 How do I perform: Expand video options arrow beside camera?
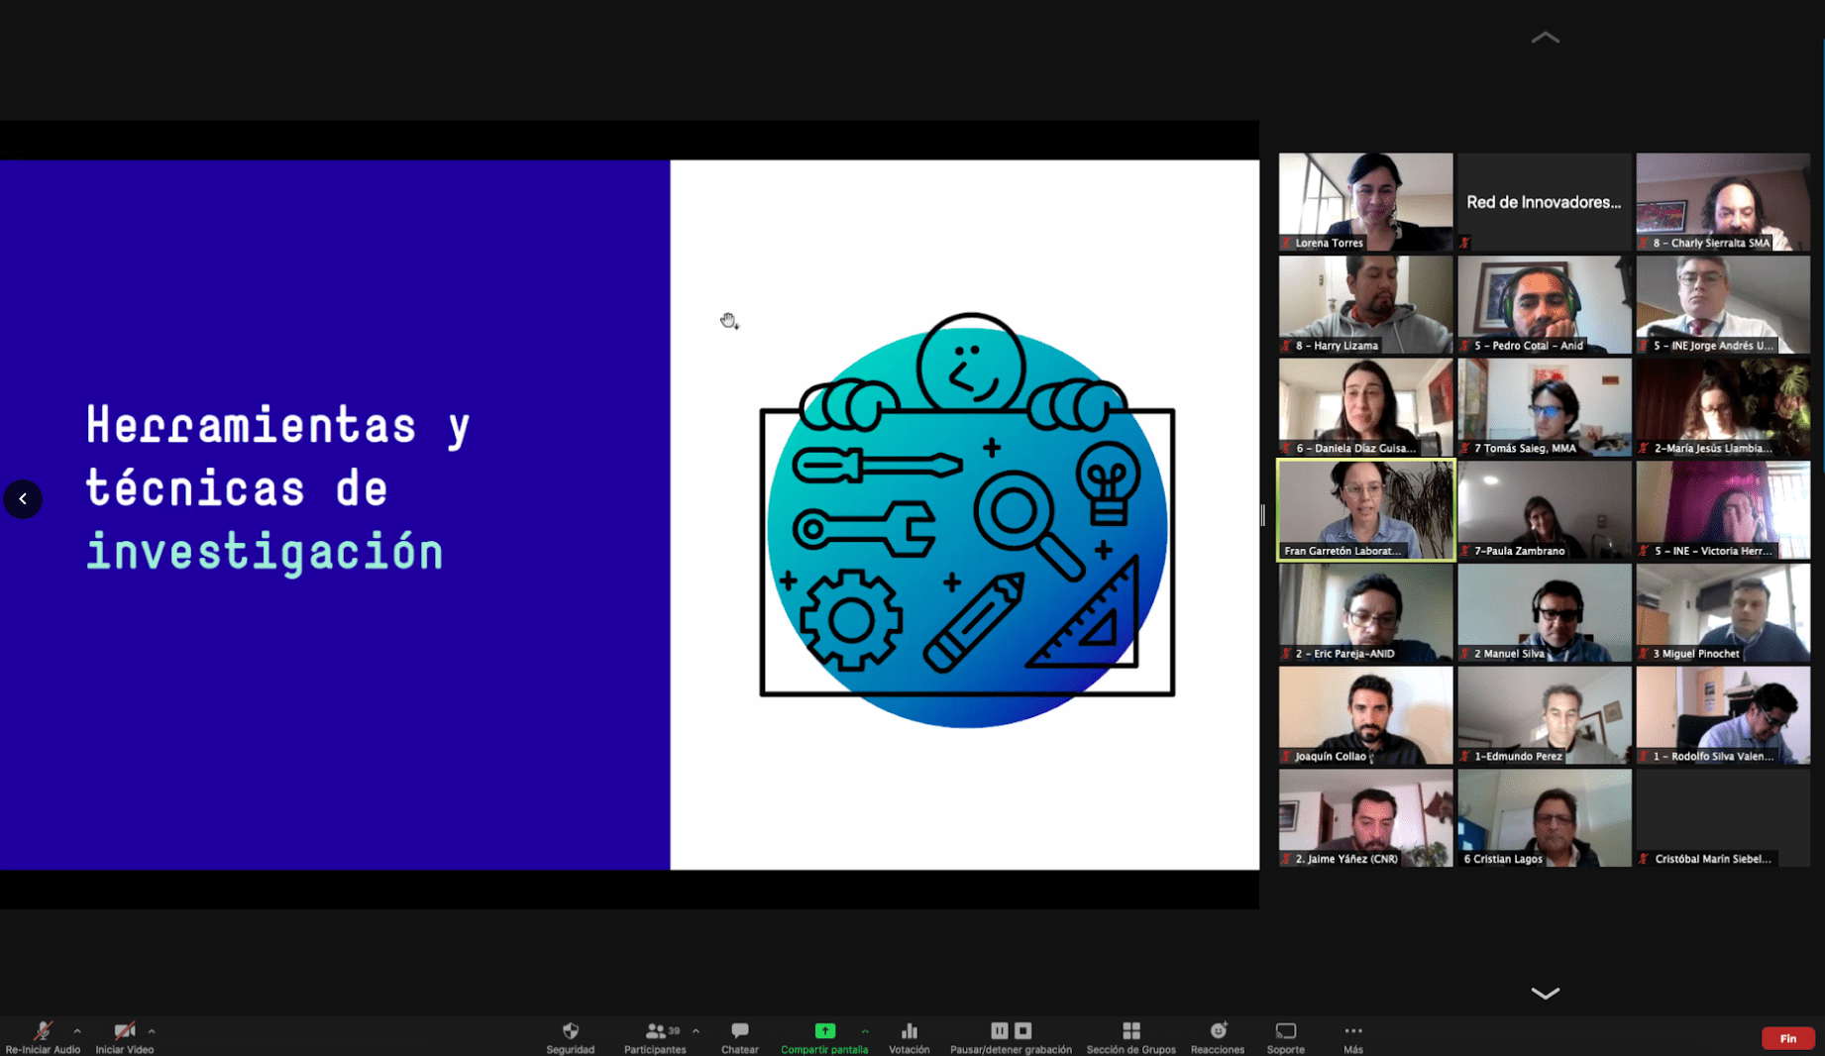click(x=152, y=1031)
